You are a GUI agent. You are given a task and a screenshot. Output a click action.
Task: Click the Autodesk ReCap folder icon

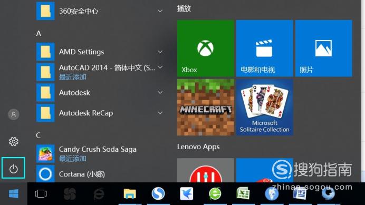pyautogui.click(x=45, y=113)
